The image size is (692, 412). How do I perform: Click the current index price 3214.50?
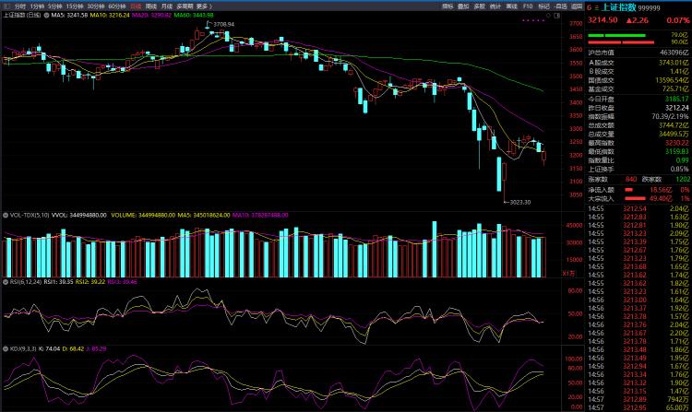[603, 20]
